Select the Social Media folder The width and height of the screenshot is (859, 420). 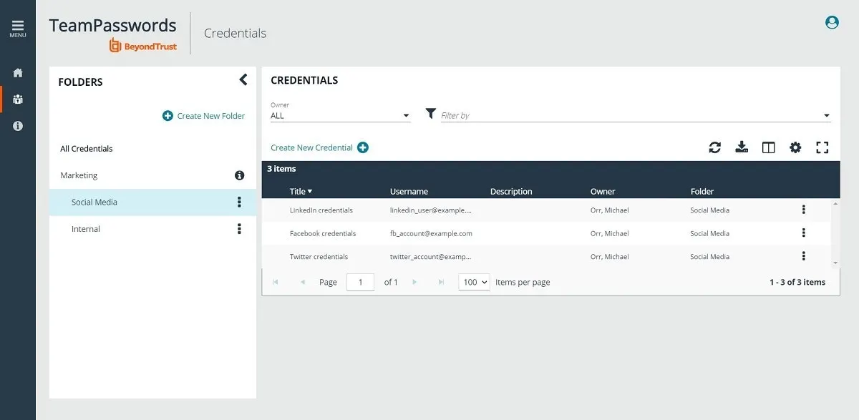pyautogui.click(x=152, y=202)
